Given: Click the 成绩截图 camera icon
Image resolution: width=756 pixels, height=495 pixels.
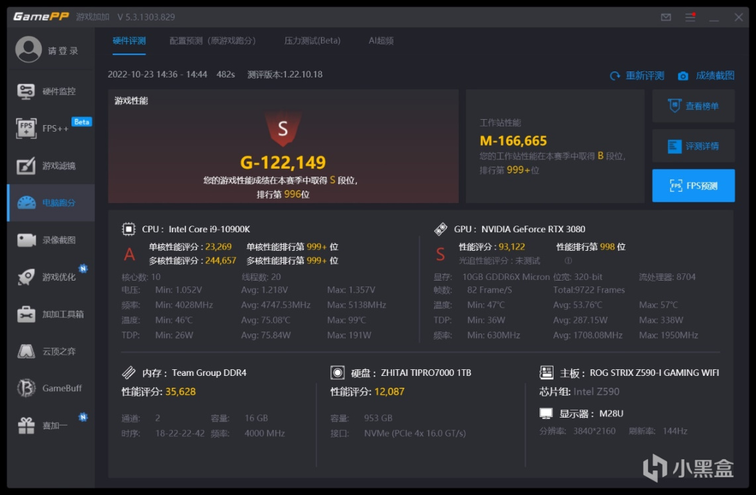Looking at the screenshot, I should click(x=683, y=75).
